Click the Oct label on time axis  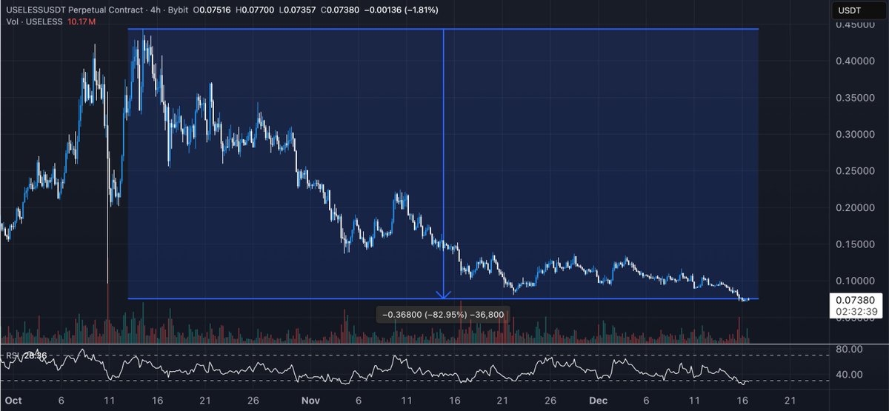point(13,399)
